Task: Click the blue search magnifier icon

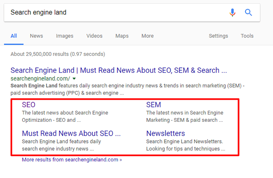Action: point(249,12)
